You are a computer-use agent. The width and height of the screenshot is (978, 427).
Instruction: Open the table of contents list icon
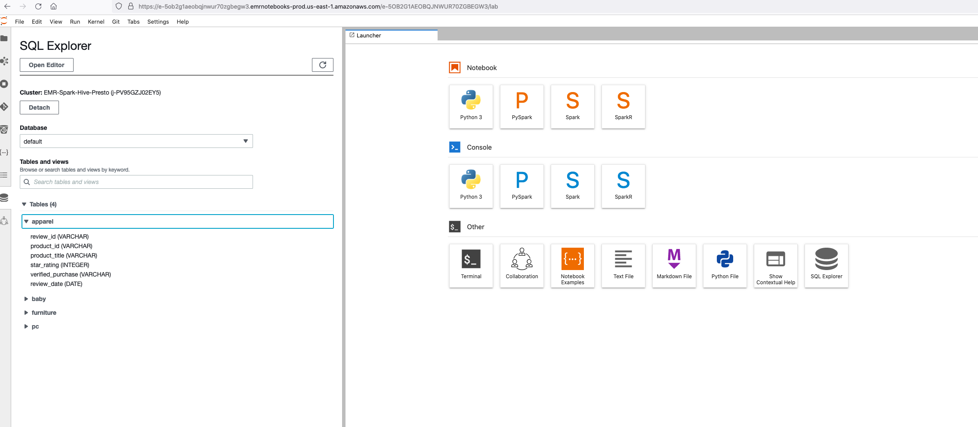[4, 175]
